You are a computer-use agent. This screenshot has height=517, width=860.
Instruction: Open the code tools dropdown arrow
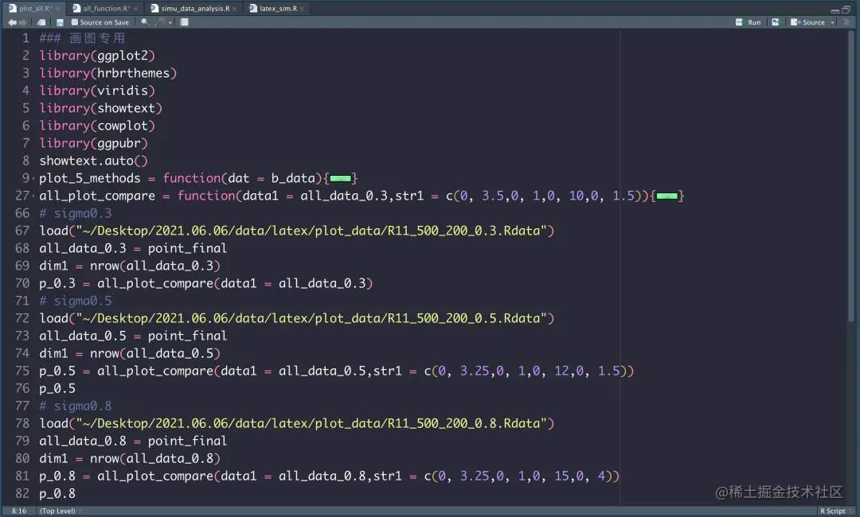pos(170,22)
